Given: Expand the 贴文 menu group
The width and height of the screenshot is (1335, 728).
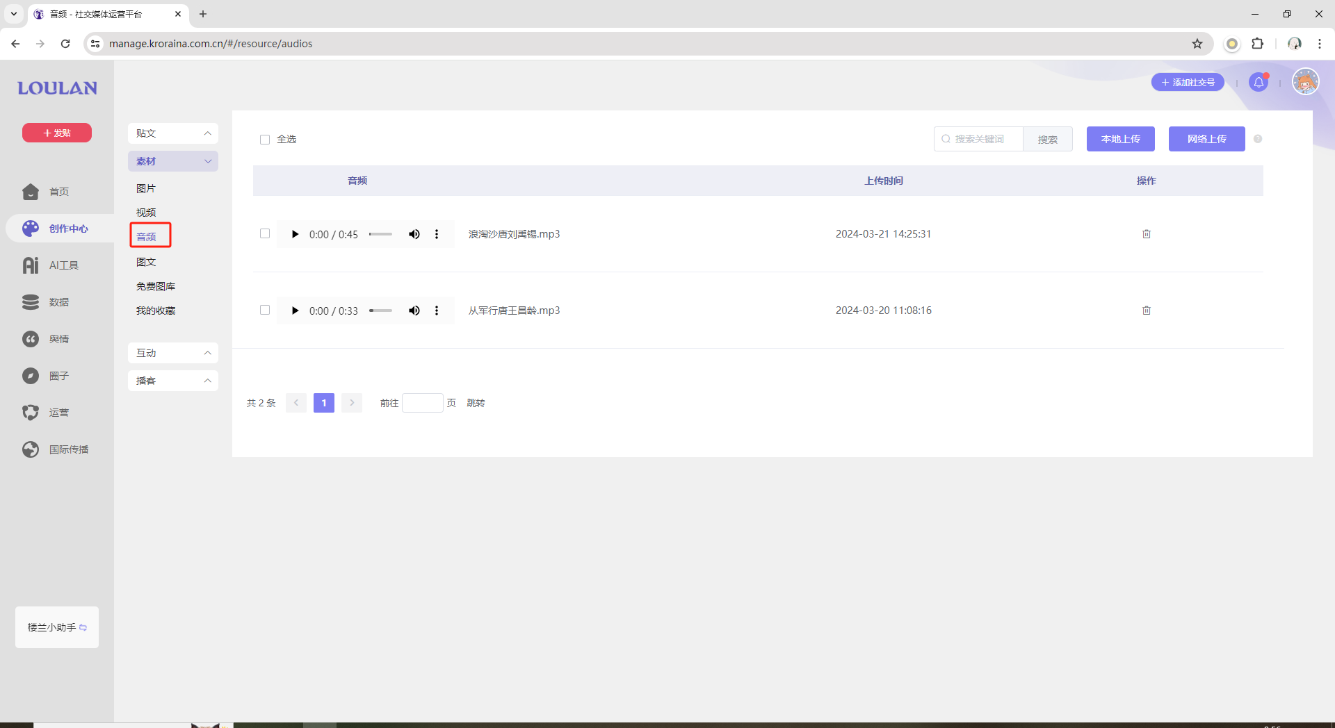Looking at the screenshot, I should click(173, 133).
